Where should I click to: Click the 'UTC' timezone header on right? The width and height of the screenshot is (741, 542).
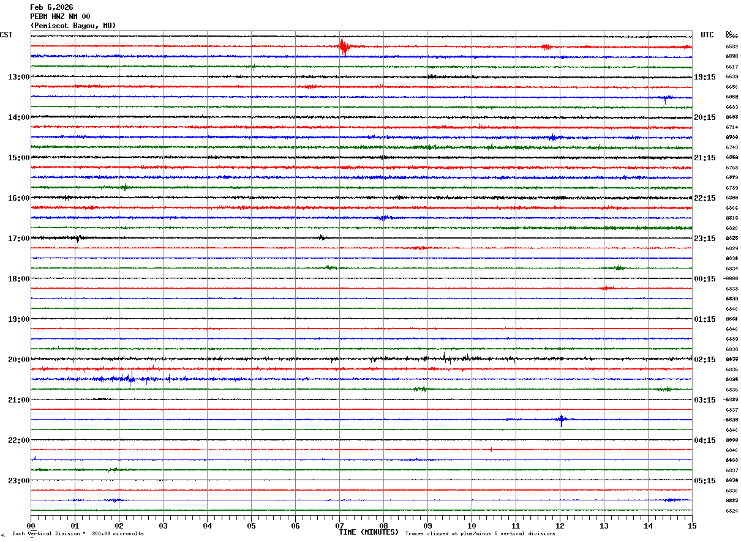coord(707,35)
